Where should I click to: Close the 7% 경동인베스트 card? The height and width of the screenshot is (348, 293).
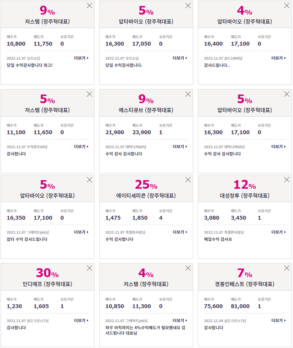pyautogui.click(x=286, y=268)
